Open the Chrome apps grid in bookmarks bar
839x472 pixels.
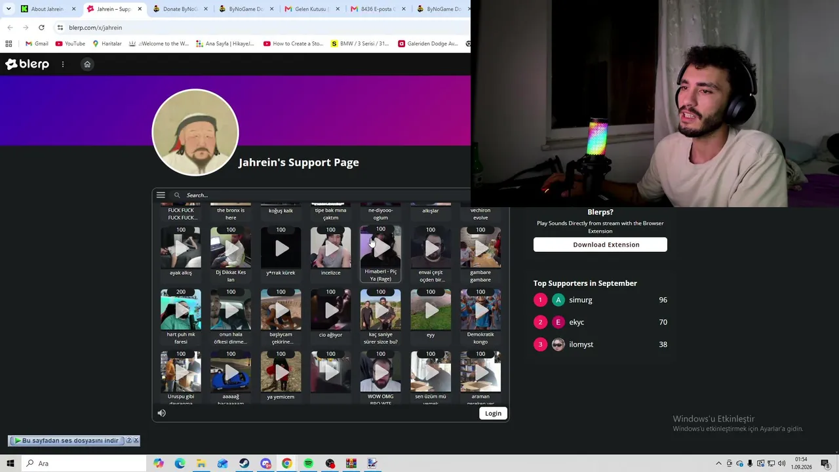(x=9, y=44)
